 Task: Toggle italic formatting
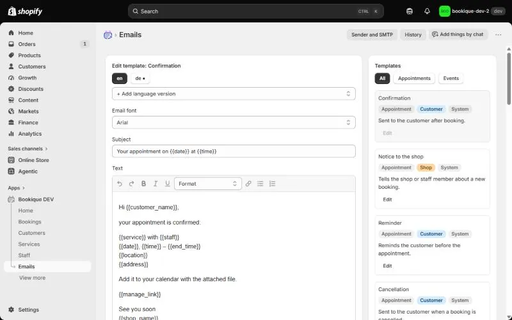click(156, 184)
